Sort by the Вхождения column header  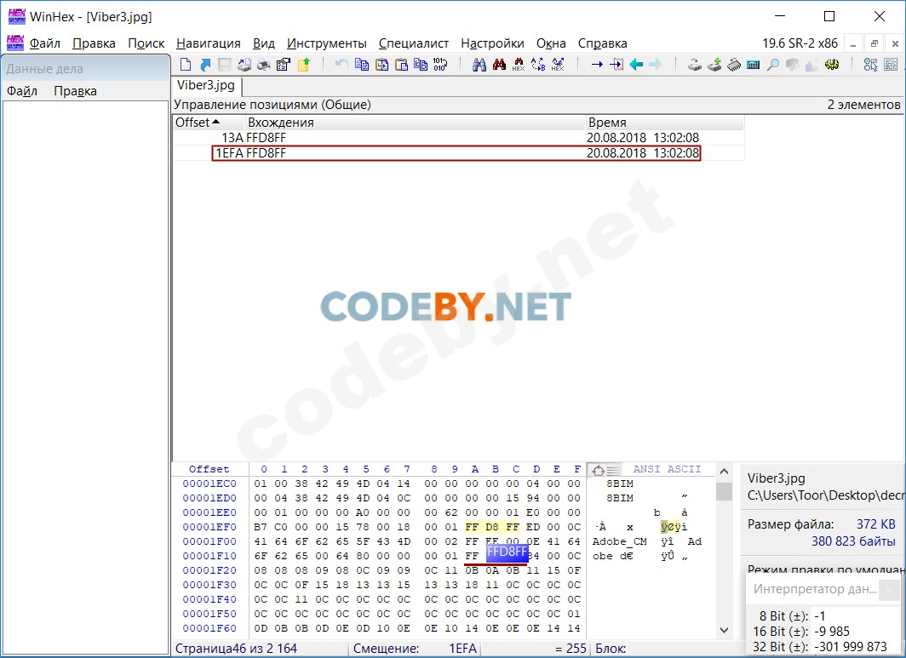point(415,123)
